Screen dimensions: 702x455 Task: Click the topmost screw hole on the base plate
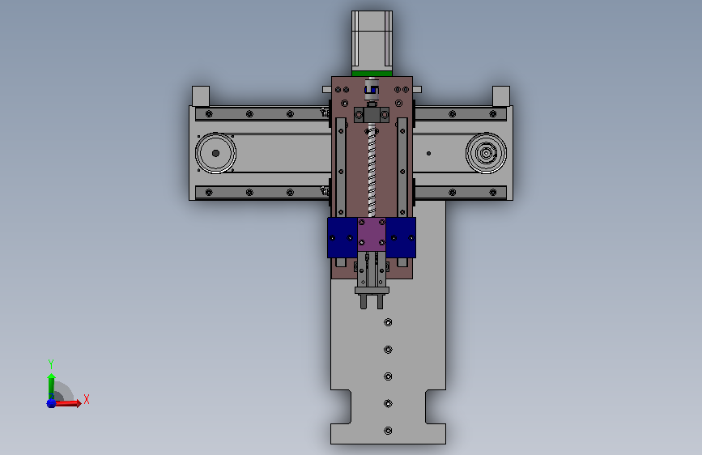pyautogui.click(x=388, y=322)
